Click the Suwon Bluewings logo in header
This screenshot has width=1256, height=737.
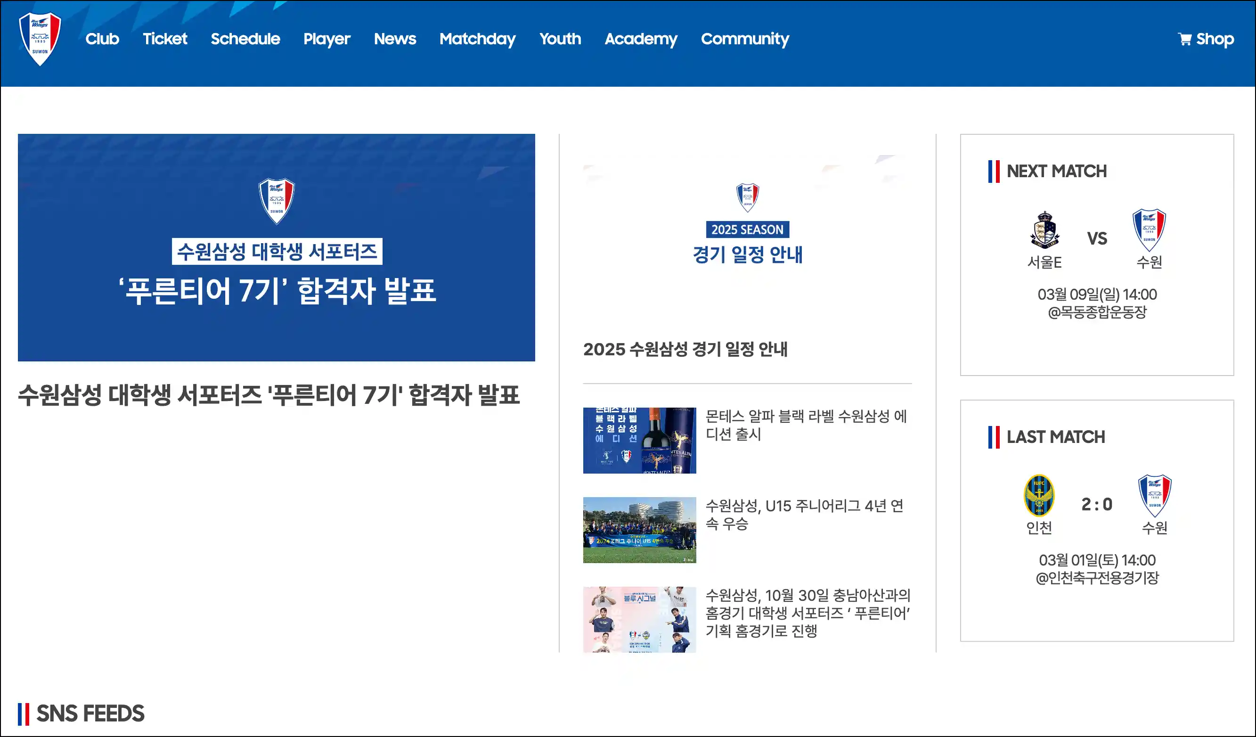coord(40,39)
